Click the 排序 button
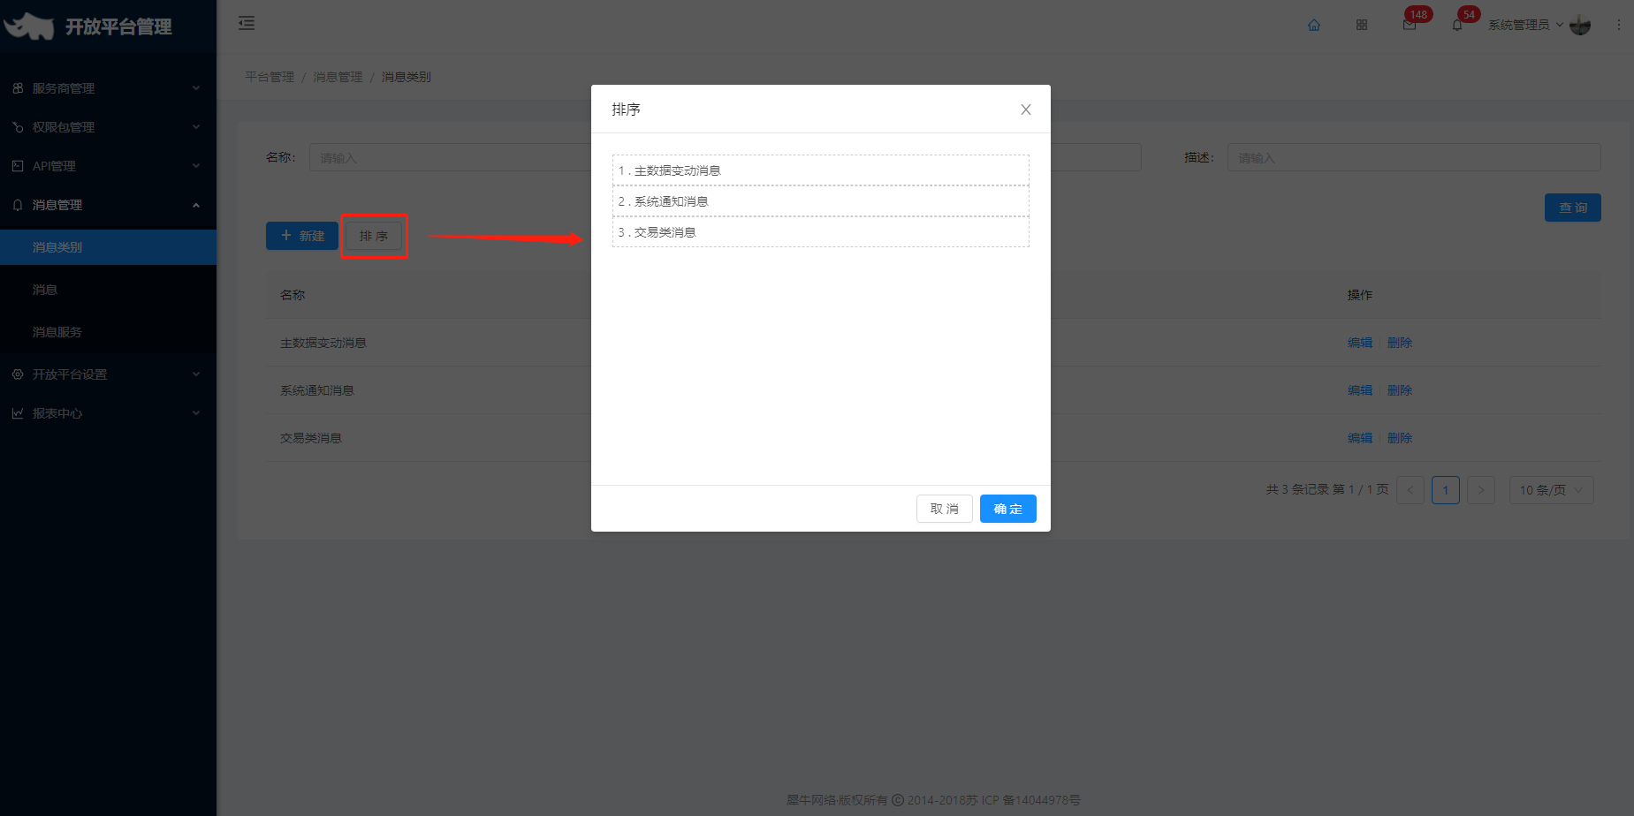 (374, 236)
